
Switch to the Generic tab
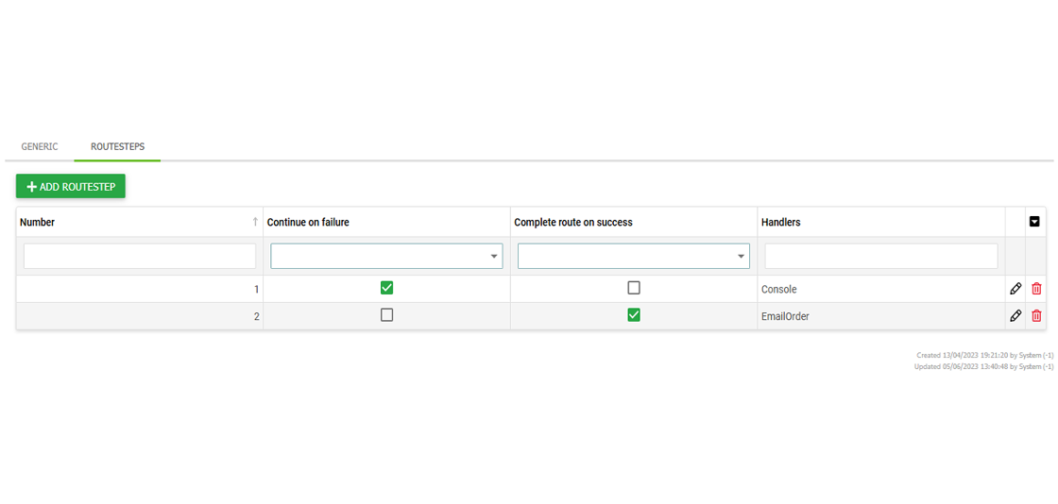pos(40,147)
